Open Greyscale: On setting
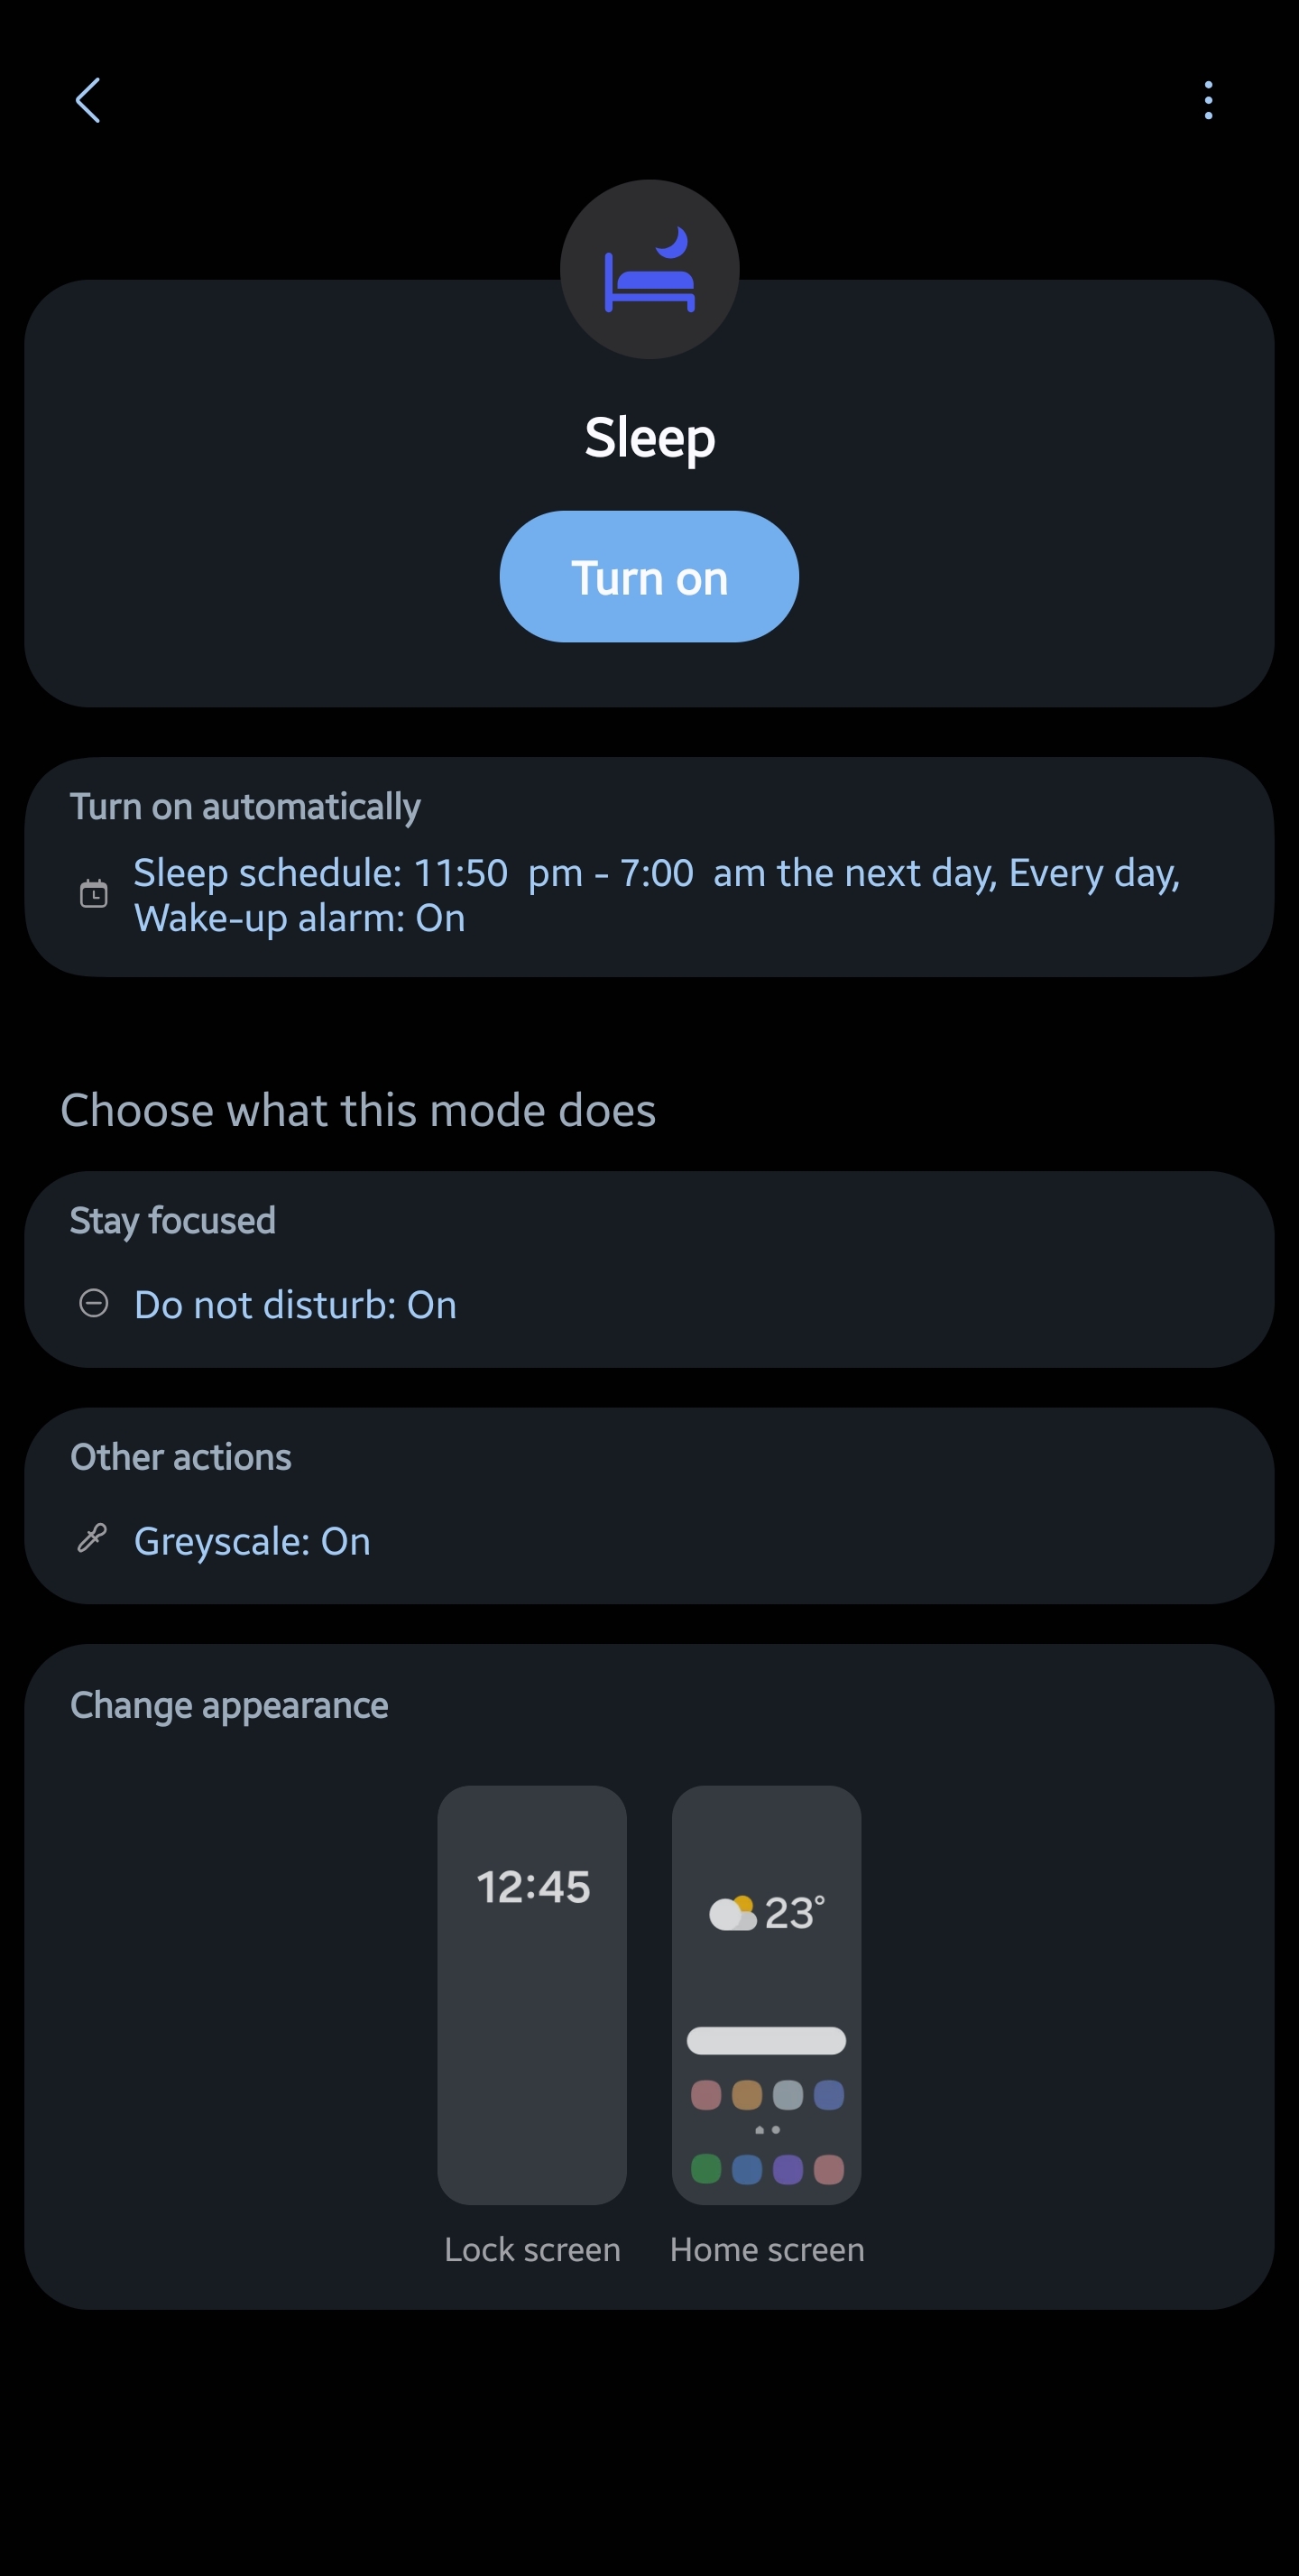 252,1541
